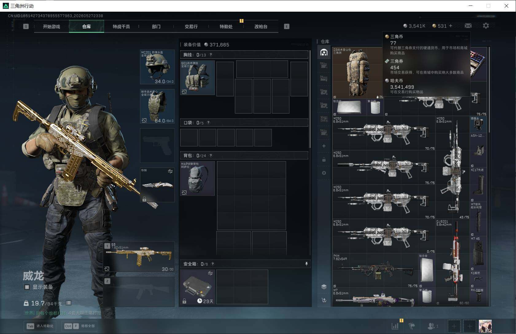
Task: Open the weight details list icon
Action: pyautogui.click(x=68, y=303)
